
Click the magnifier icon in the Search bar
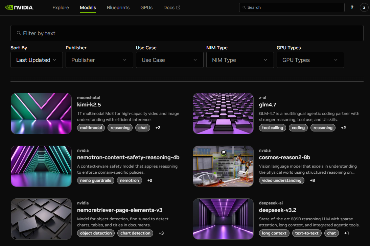click(244, 7)
